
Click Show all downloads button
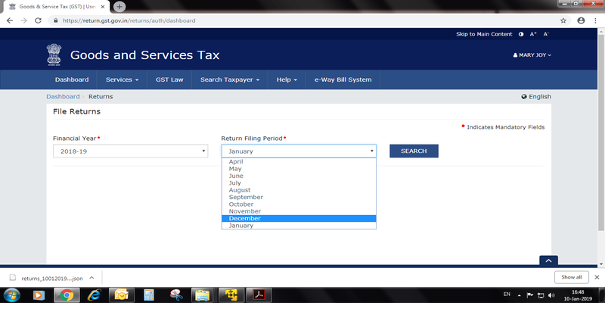[572, 277]
